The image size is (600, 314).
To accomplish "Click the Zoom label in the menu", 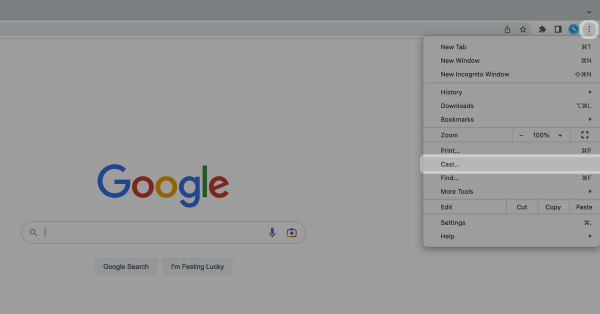I will (x=449, y=135).
